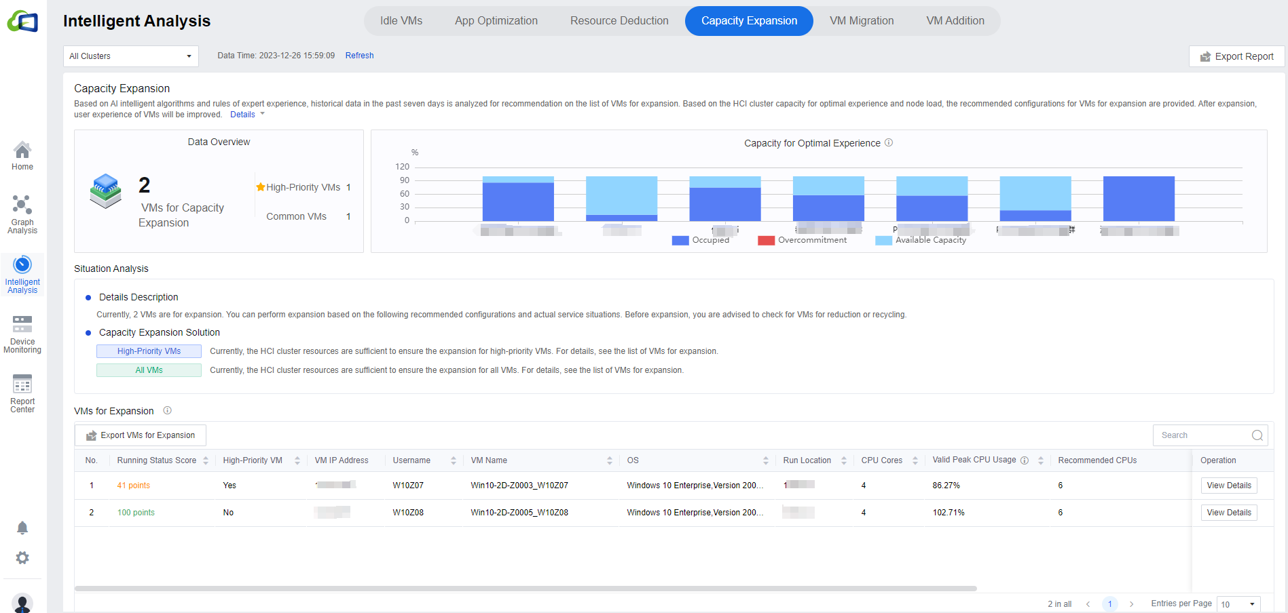Open the All Clusters dropdown
This screenshot has height=613, width=1288.
pos(130,56)
